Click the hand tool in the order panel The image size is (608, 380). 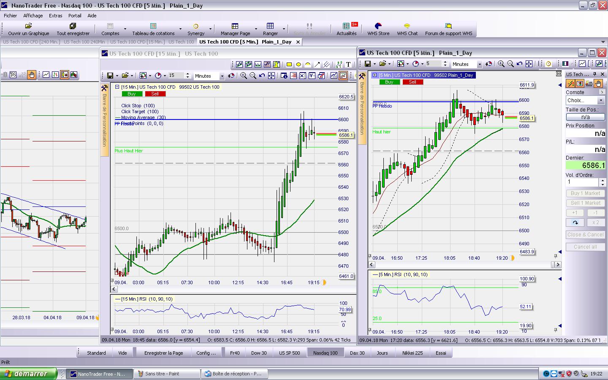click(x=598, y=84)
